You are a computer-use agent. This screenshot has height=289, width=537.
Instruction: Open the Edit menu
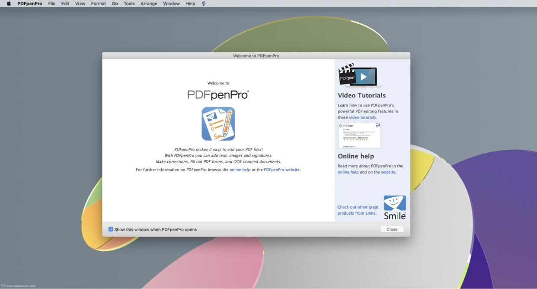pos(65,3)
